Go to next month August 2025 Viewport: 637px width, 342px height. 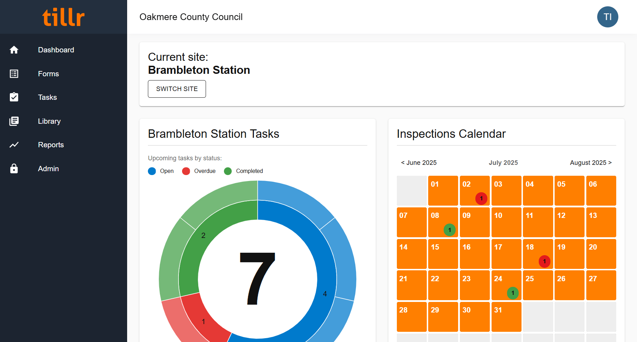(591, 163)
